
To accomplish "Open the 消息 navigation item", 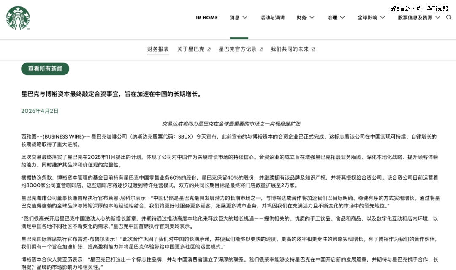I will [235, 17].
